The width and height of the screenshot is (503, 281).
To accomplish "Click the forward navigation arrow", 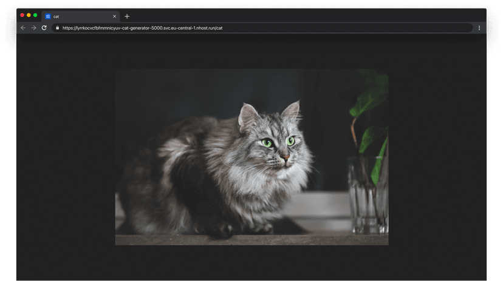I will pos(33,28).
